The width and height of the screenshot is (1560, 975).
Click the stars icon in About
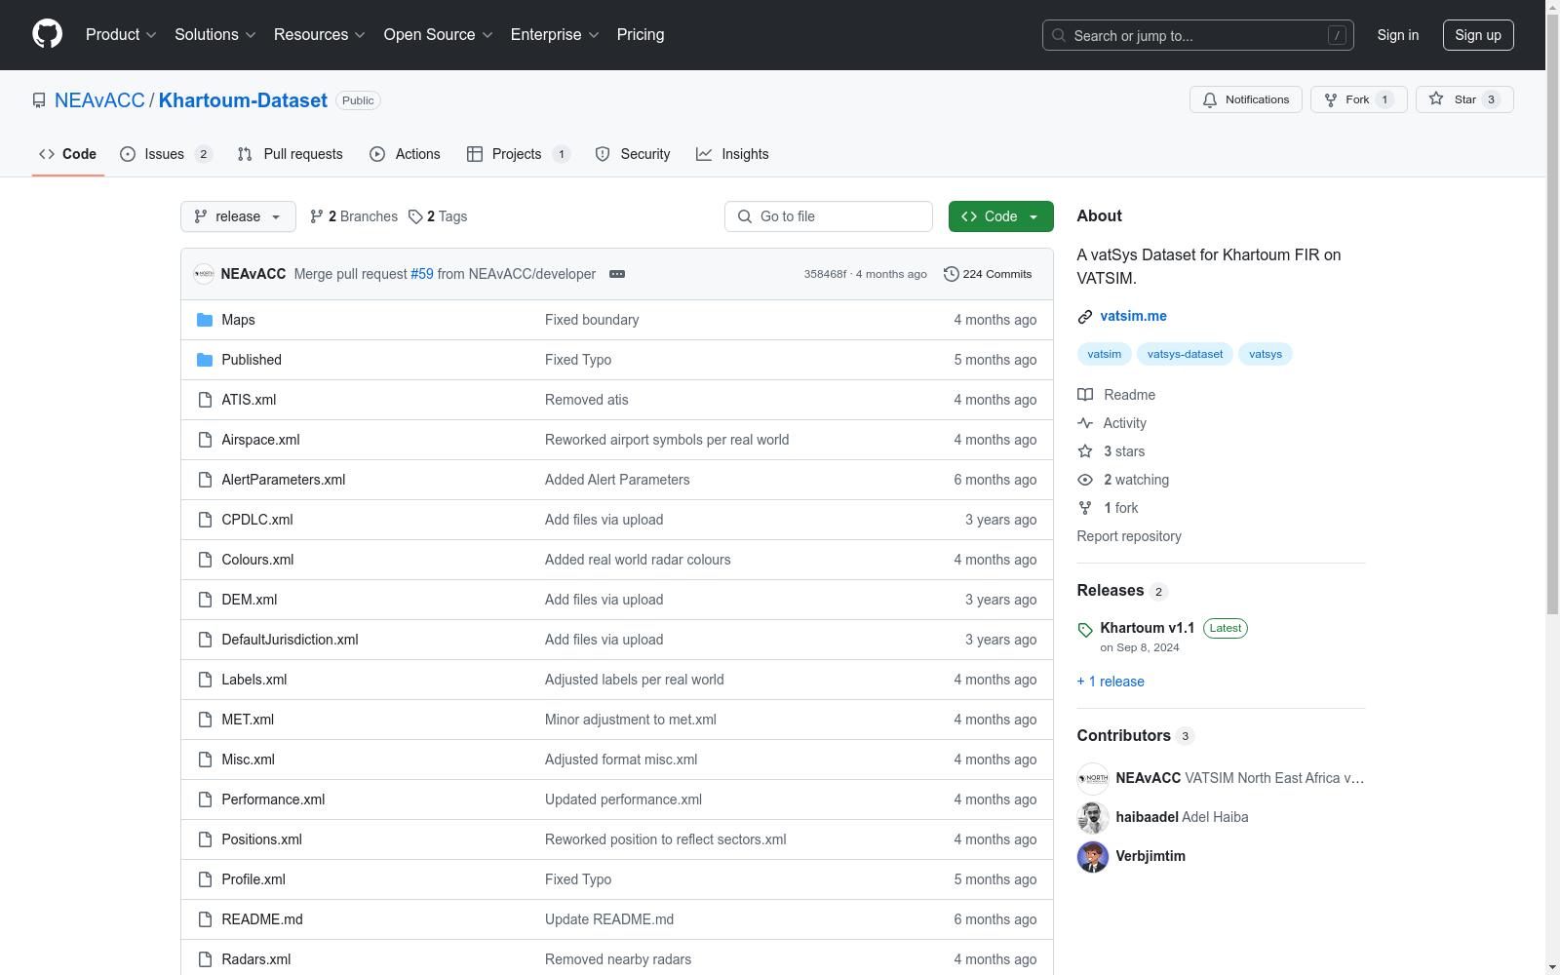coord(1085,451)
